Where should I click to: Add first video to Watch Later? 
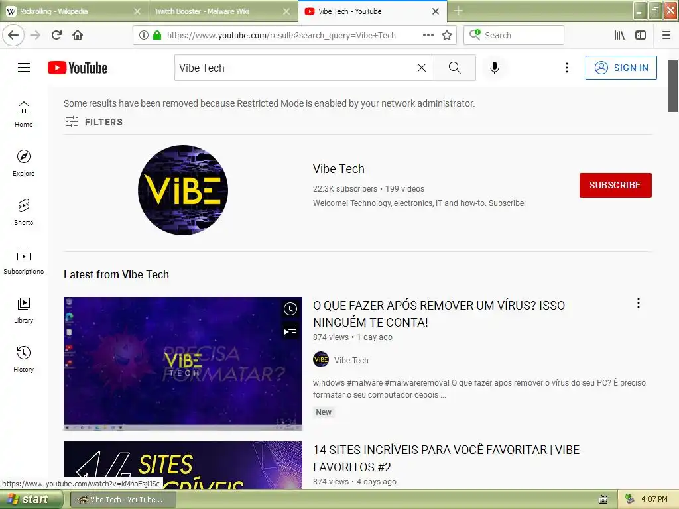pos(290,309)
